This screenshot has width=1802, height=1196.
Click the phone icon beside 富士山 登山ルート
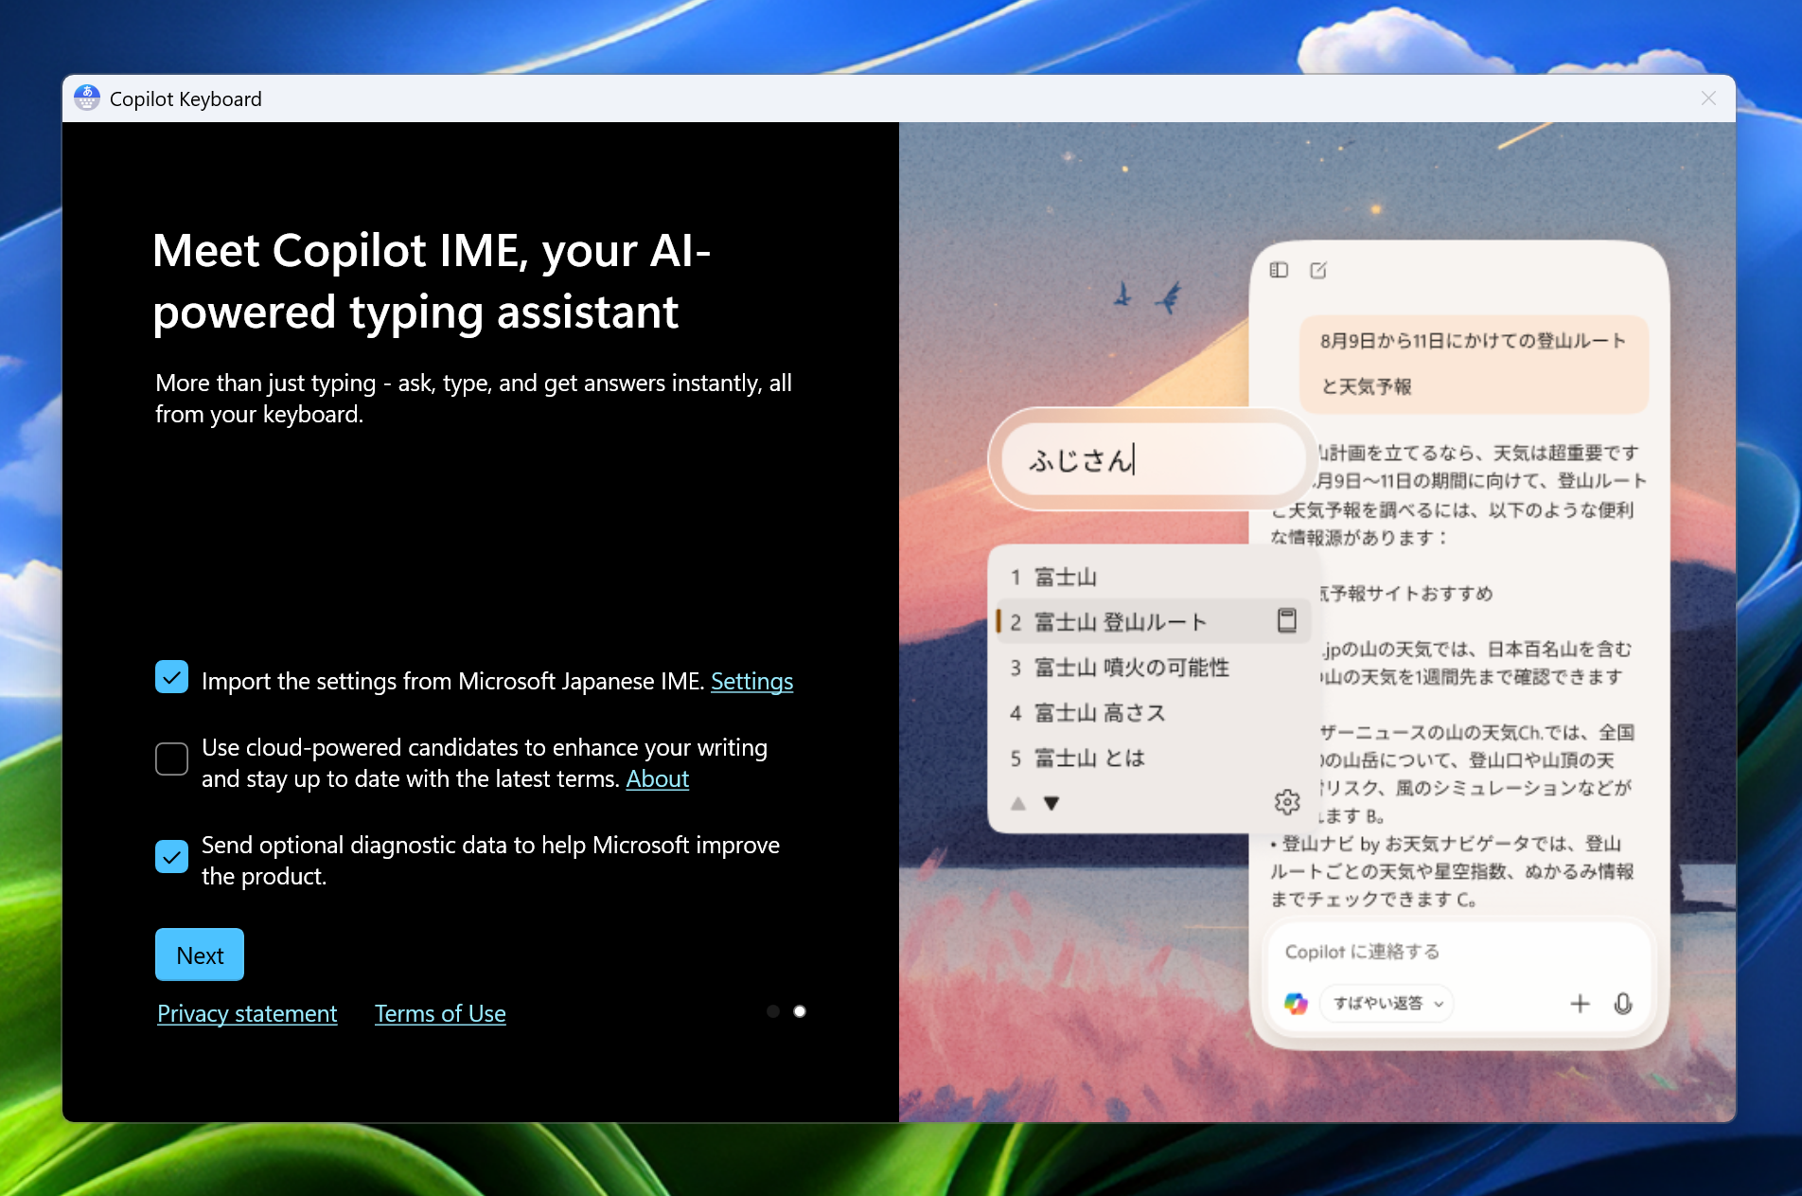click(x=1285, y=621)
